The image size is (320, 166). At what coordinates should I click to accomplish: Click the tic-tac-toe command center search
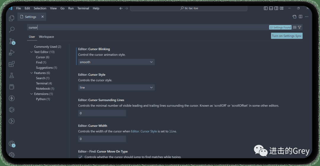coord(189,8)
